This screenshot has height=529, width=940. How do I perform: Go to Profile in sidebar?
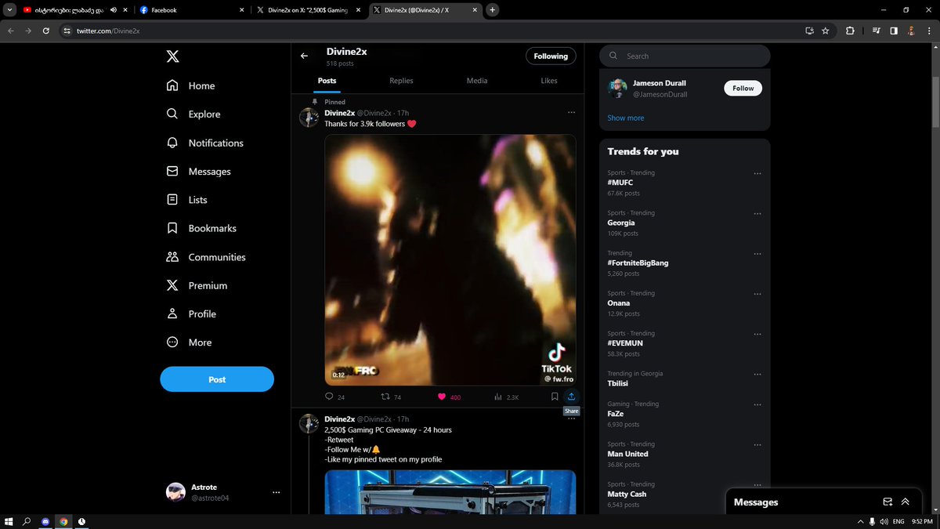tap(191, 313)
